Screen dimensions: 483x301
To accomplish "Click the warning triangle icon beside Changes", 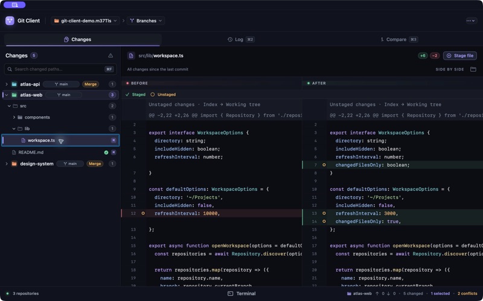I will [x=110, y=55].
